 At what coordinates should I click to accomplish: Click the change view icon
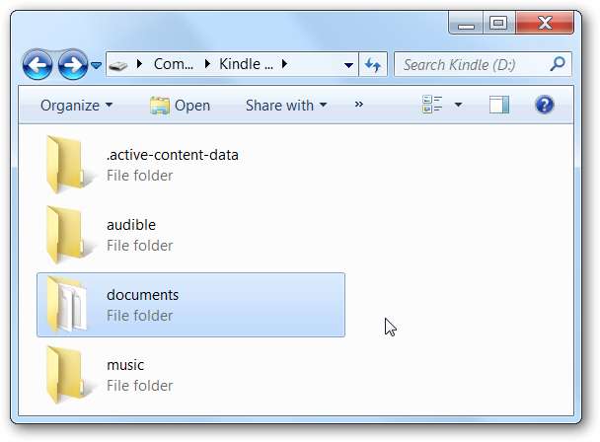click(432, 105)
